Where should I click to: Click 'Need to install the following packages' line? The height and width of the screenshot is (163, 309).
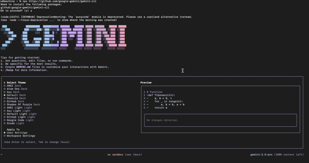pyautogui.click(x=31, y=5)
